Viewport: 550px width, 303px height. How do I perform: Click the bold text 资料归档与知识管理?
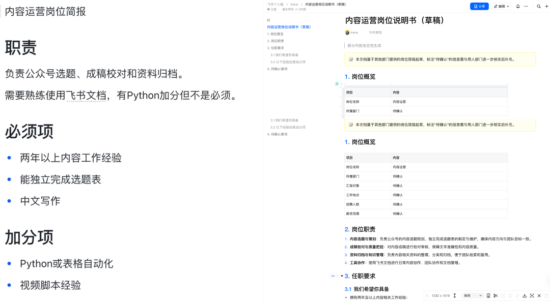(x=366, y=255)
